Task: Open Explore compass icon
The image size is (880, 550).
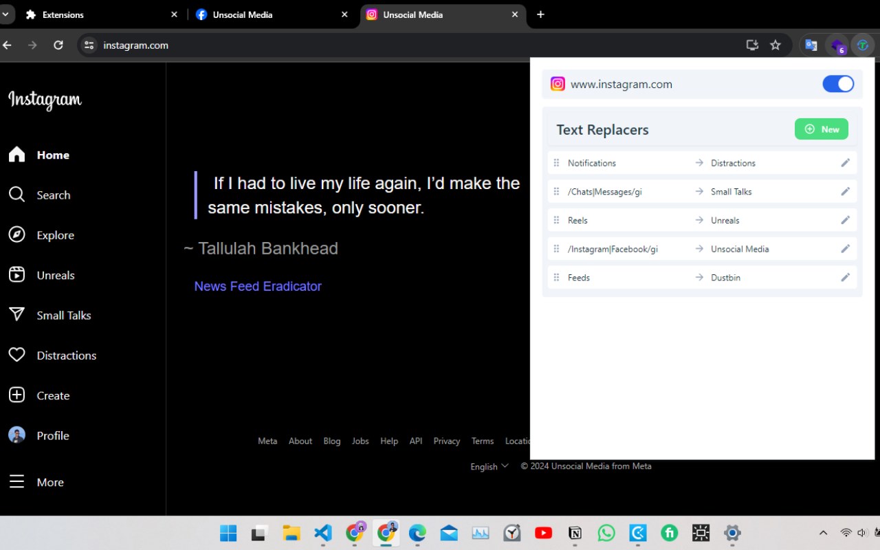Action: coord(16,235)
